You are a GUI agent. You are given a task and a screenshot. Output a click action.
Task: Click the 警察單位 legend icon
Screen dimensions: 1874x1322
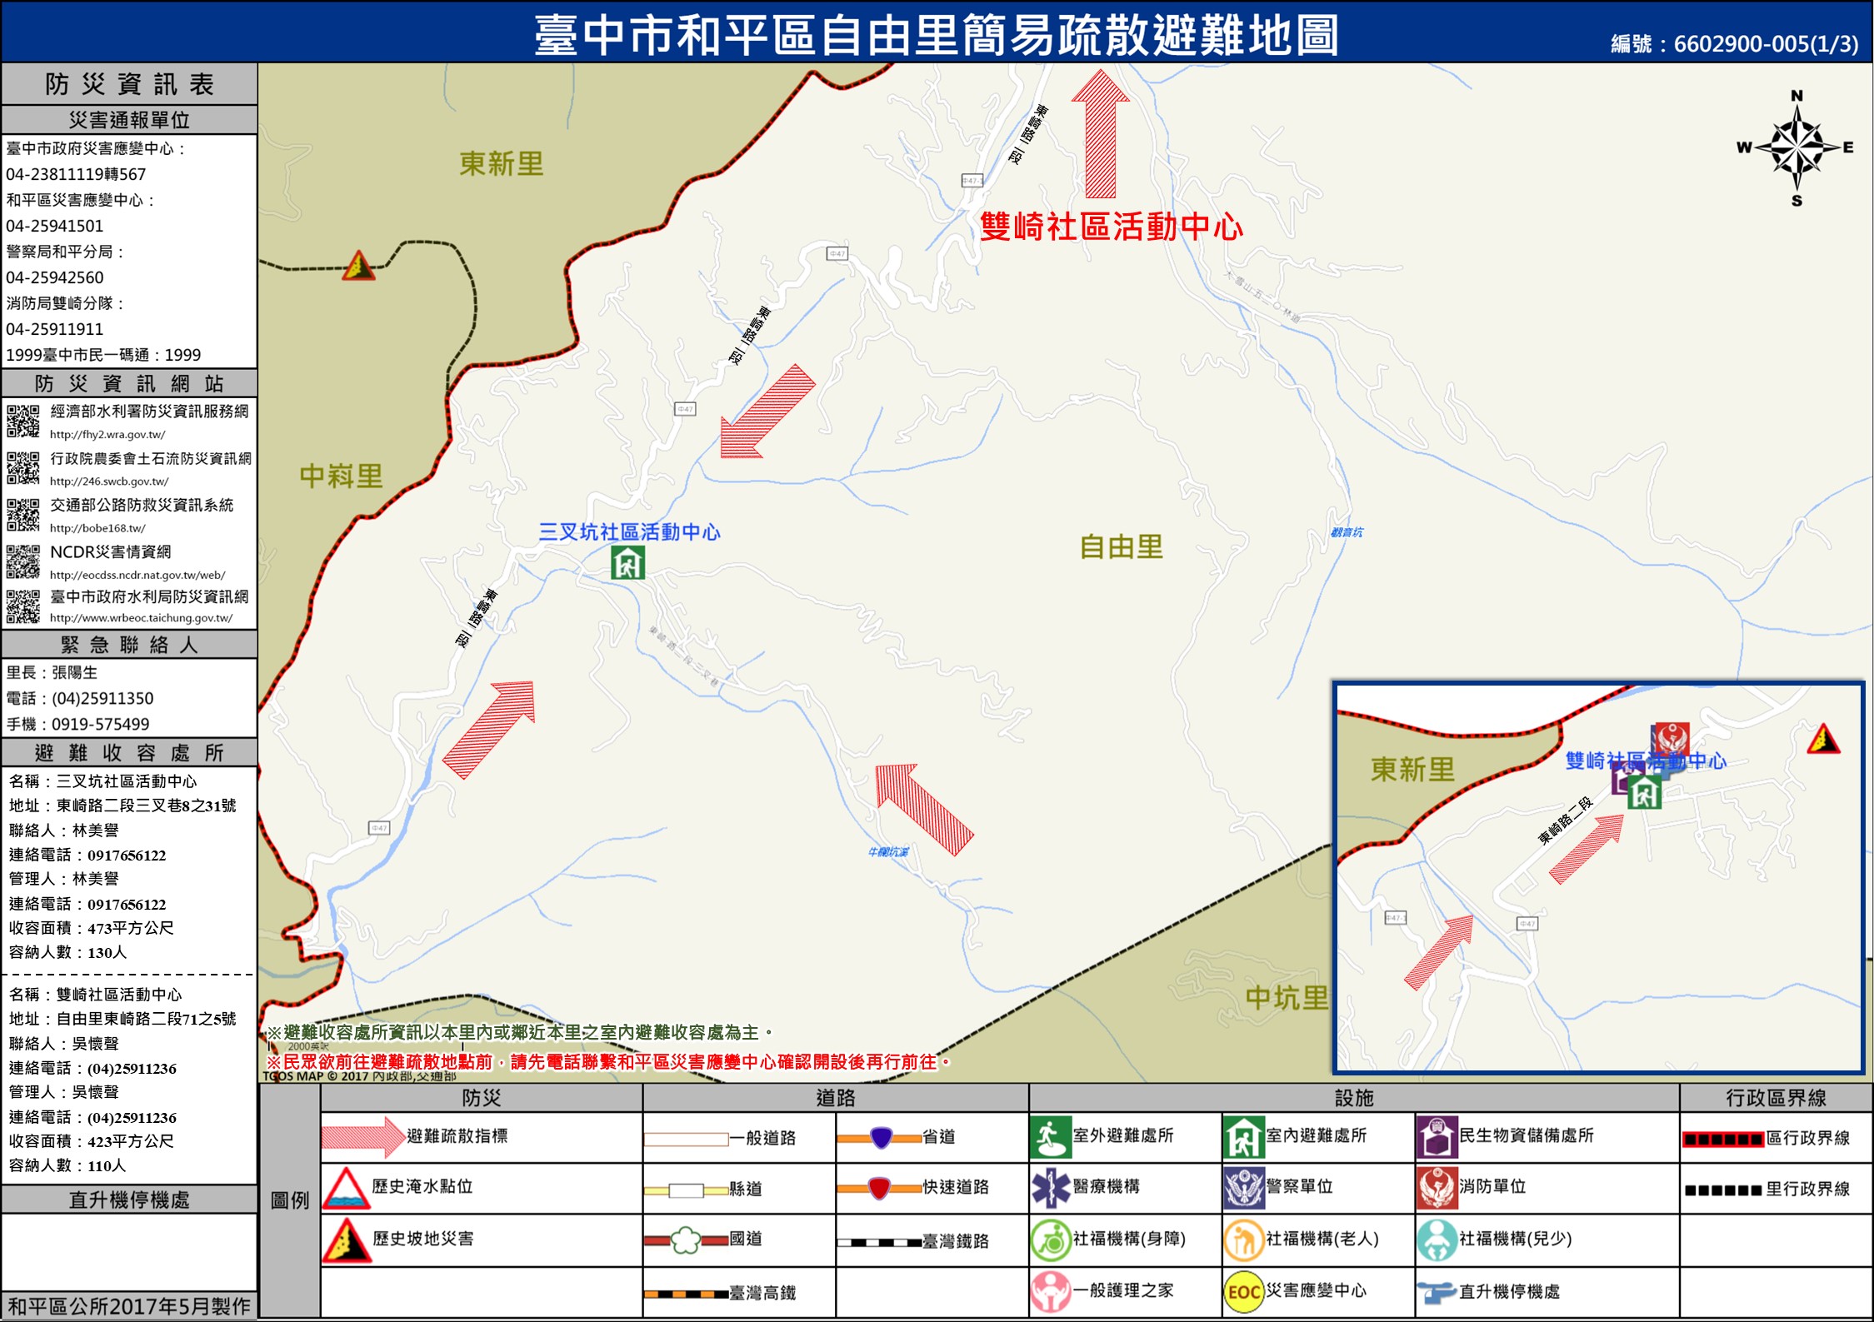click(1243, 1188)
